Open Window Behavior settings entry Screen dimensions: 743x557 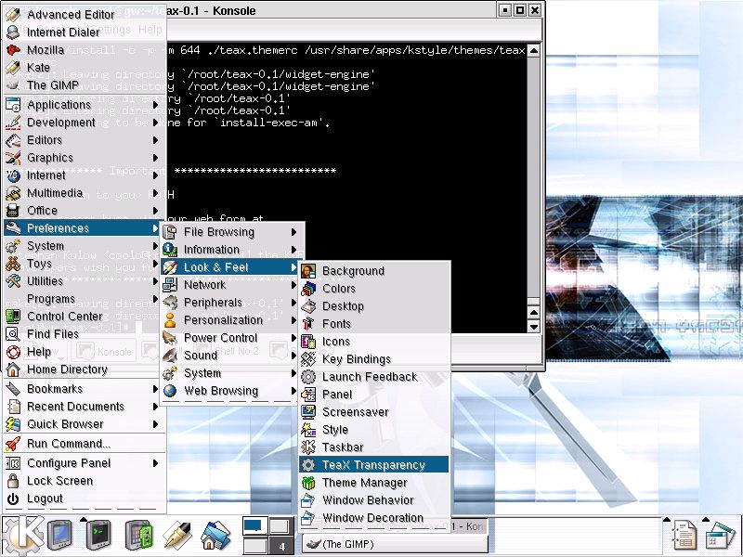coord(374,500)
